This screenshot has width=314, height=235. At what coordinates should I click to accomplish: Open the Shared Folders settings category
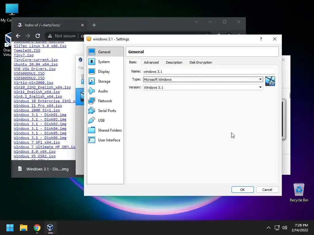click(105, 130)
